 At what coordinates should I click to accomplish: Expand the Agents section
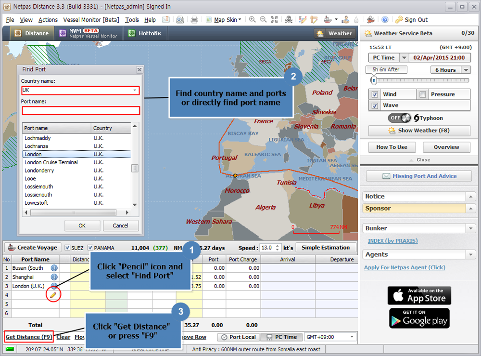tap(470, 254)
